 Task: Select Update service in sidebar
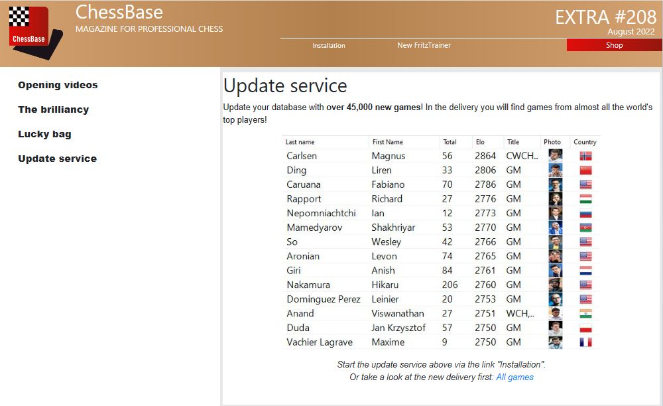coord(58,159)
